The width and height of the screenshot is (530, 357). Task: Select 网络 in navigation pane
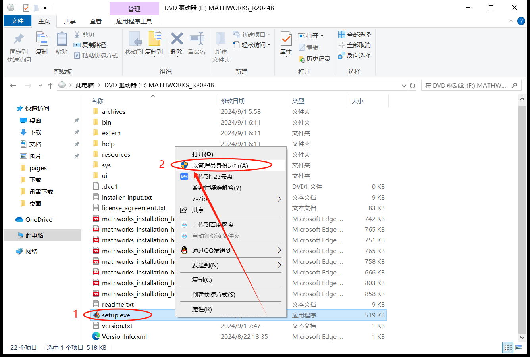pos(31,251)
